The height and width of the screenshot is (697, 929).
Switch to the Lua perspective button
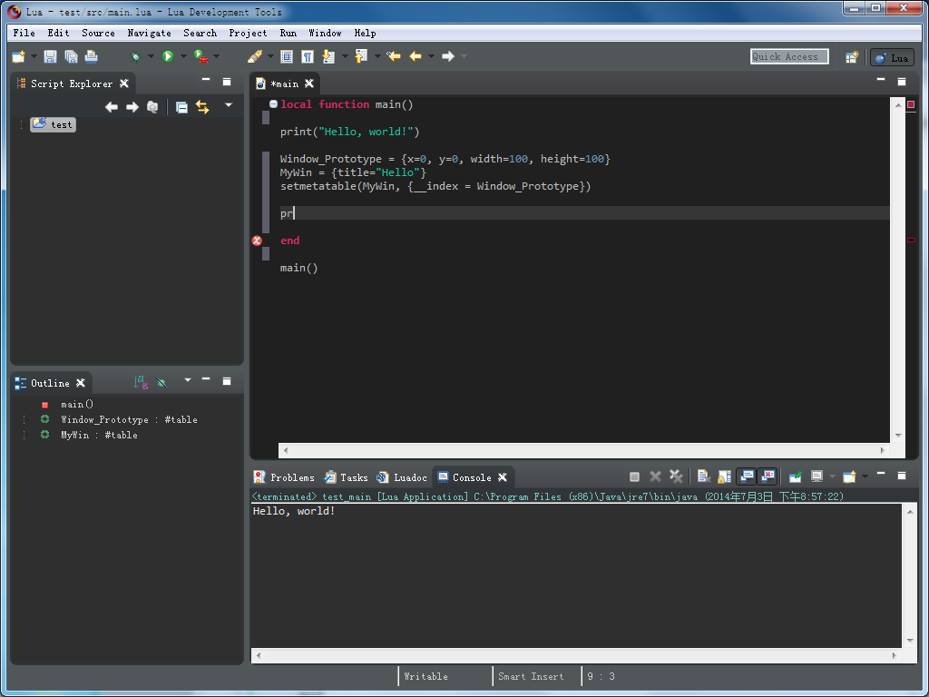coord(892,57)
